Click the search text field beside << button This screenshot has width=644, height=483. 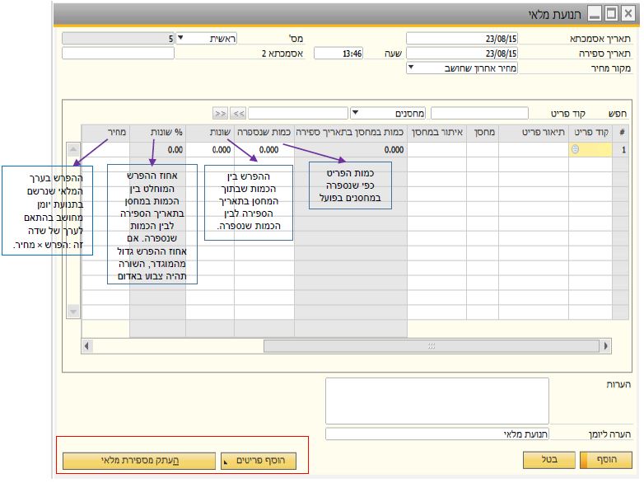tap(298, 113)
